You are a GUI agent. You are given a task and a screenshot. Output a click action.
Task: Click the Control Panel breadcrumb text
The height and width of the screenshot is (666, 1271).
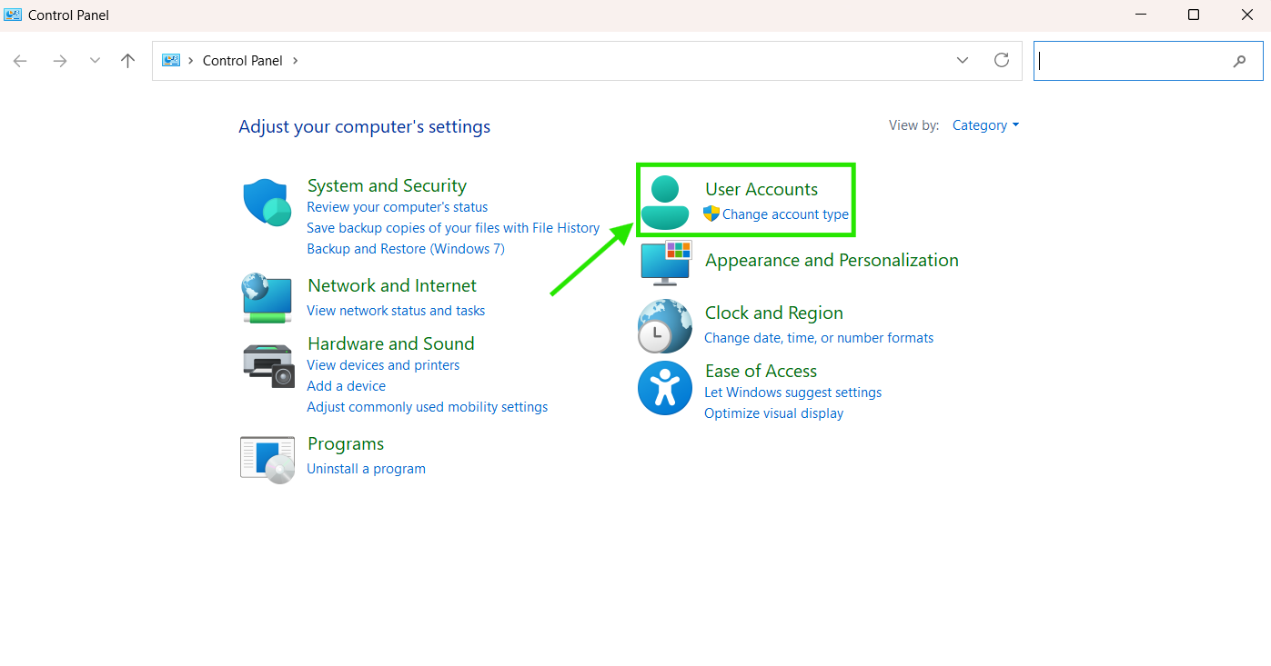tap(243, 61)
